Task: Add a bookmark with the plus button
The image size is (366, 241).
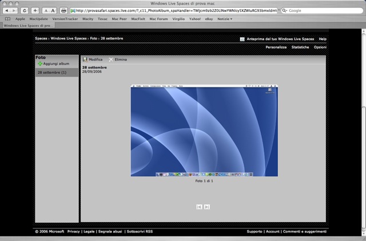Action: pyautogui.click(x=35, y=10)
